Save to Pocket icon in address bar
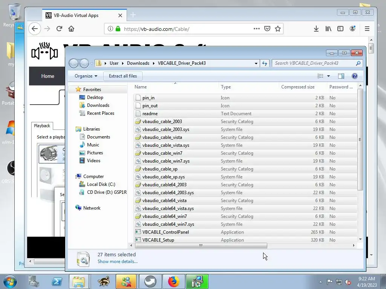386x289 pixels. [267, 29]
